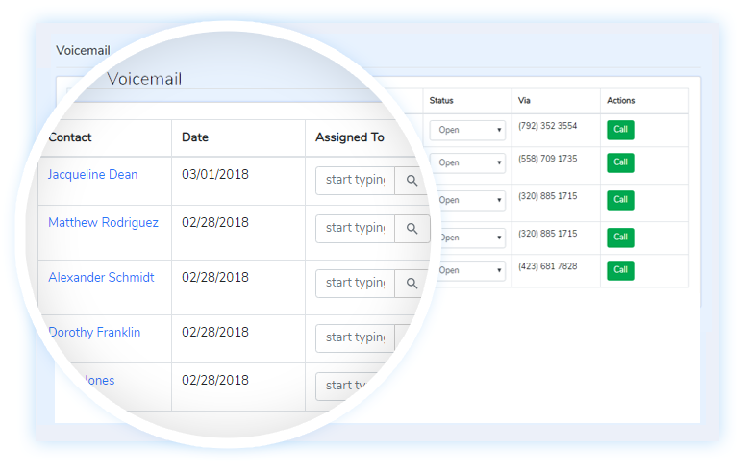
Task: Click phone number (558) 709 1735
Action: point(547,159)
